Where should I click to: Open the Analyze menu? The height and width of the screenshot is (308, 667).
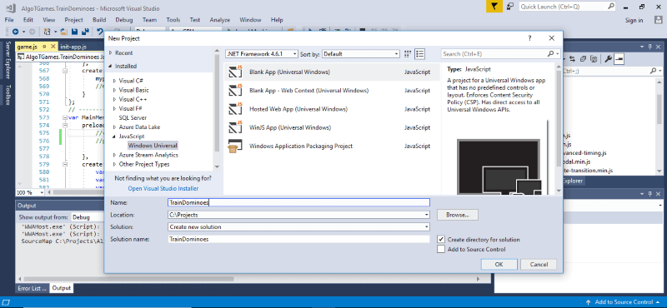pos(219,20)
